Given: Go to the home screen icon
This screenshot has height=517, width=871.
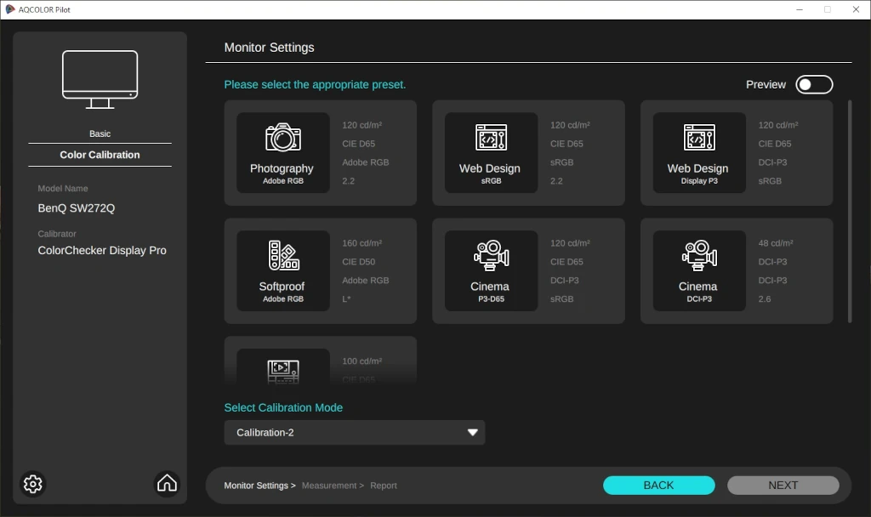Looking at the screenshot, I should click(167, 483).
